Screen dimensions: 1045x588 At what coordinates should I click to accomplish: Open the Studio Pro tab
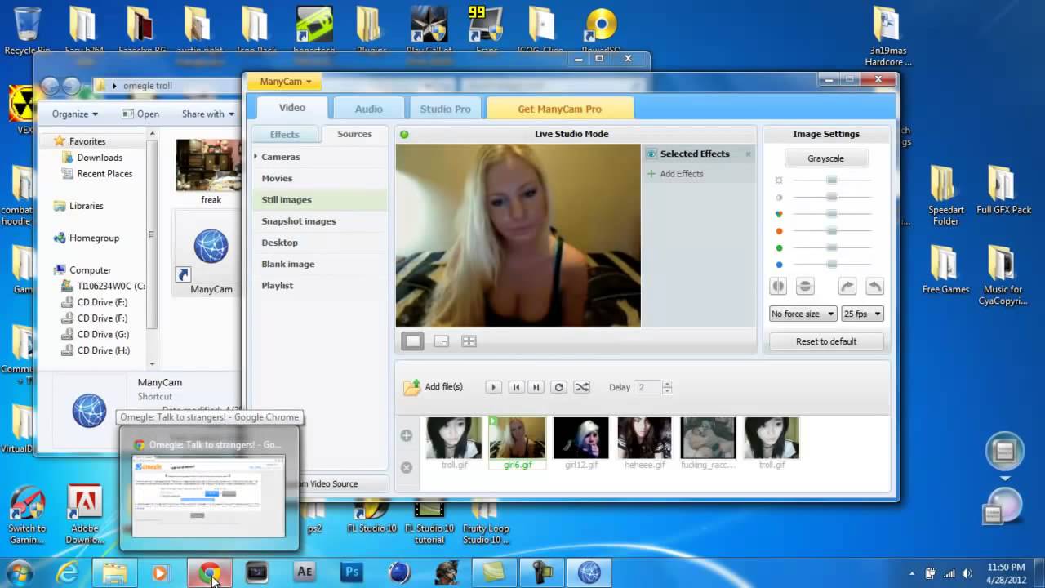click(x=445, y=109)
